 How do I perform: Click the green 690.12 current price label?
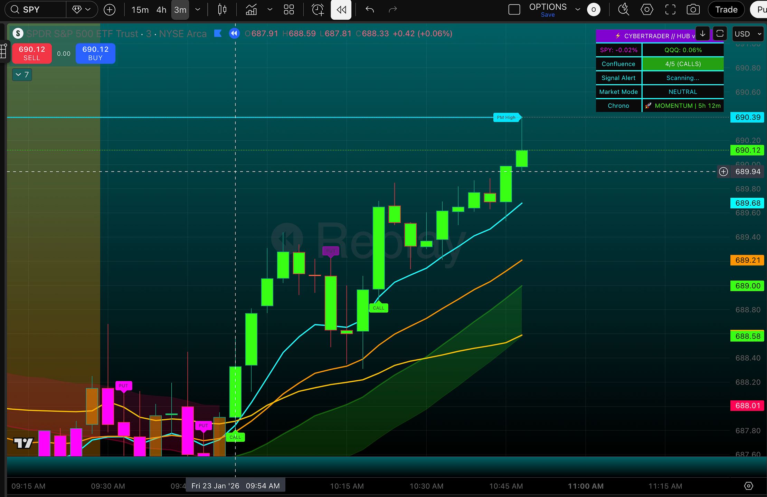[747, 150]
